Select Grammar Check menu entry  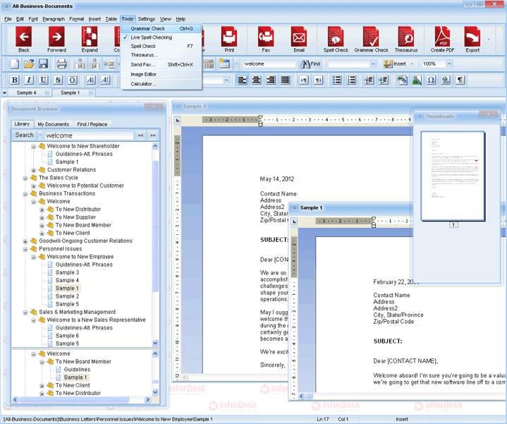tap(161, 28)
